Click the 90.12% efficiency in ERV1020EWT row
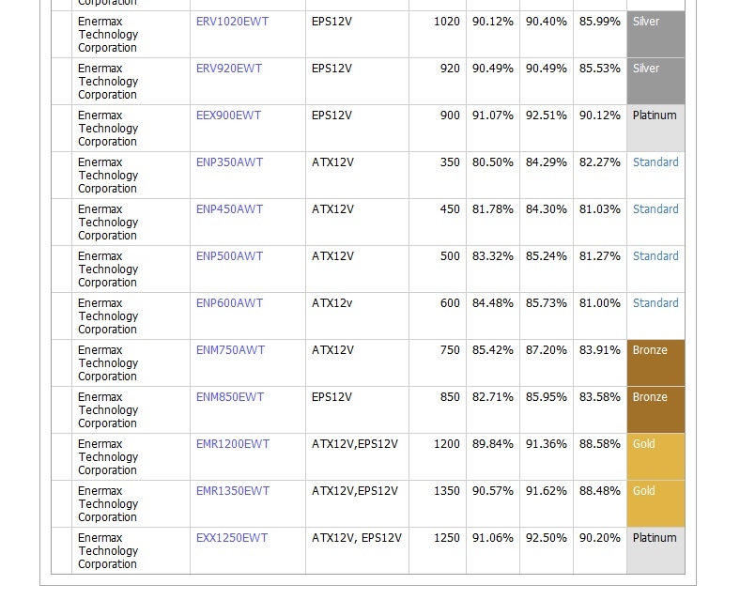740x600 pixels. [493, 22]
